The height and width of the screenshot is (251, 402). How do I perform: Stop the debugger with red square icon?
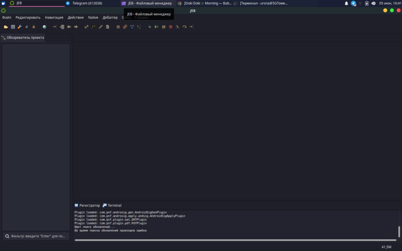pyautogui.click(x=171, y=27)
